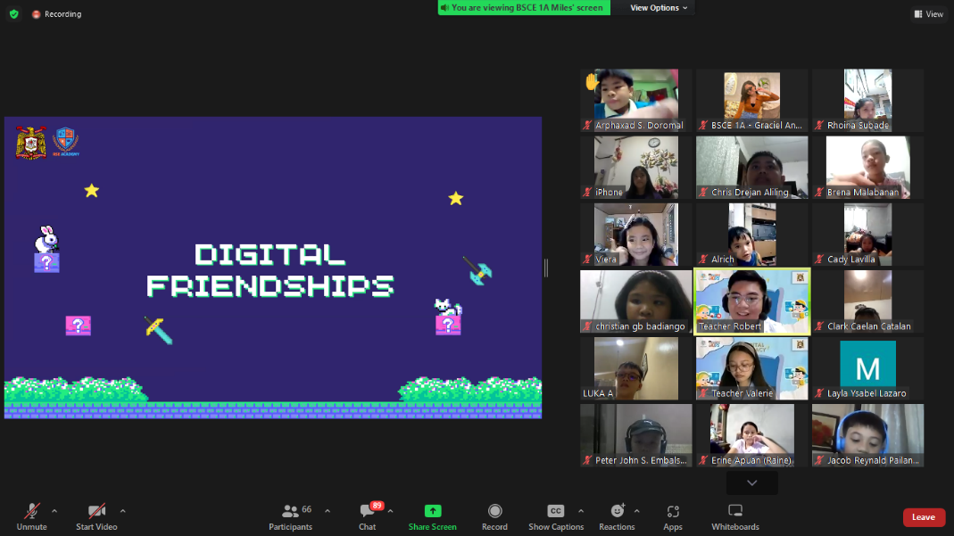
Task: Click the muted mic icon on Chris Drejan Aliling
Action: pyautogui.click(x=703, y=192)
